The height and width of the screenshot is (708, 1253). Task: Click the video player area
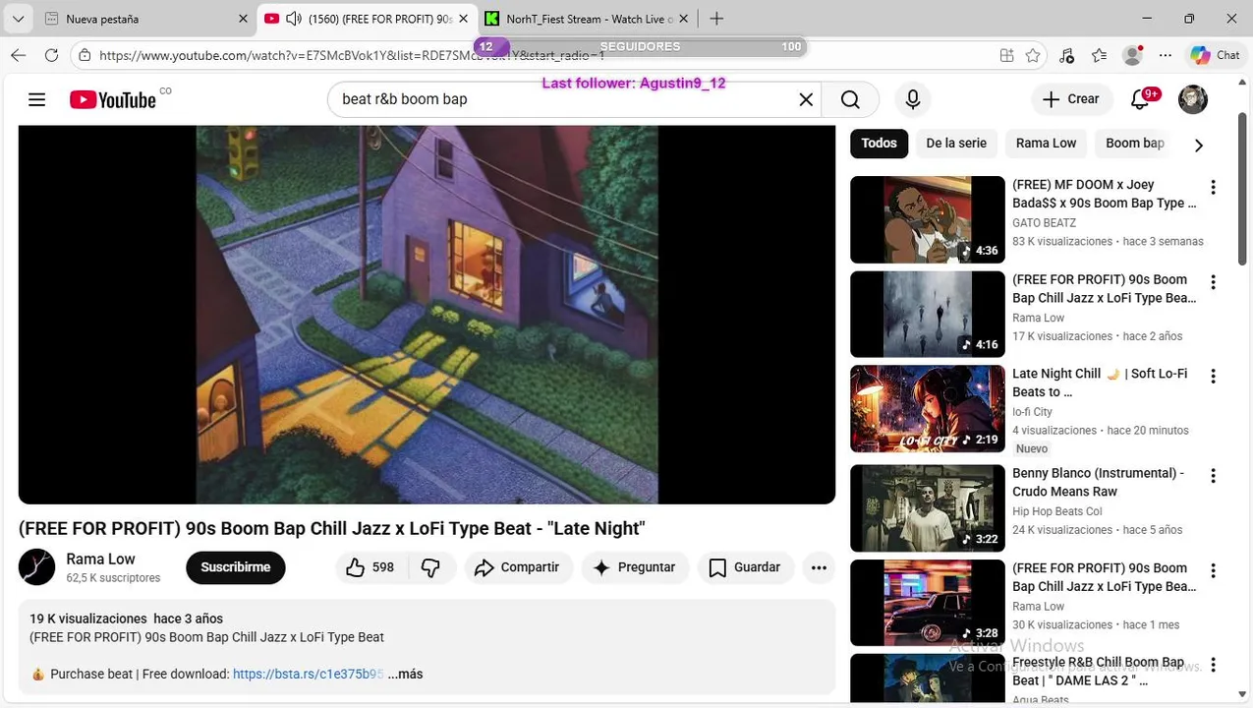(x=427, y=315)
